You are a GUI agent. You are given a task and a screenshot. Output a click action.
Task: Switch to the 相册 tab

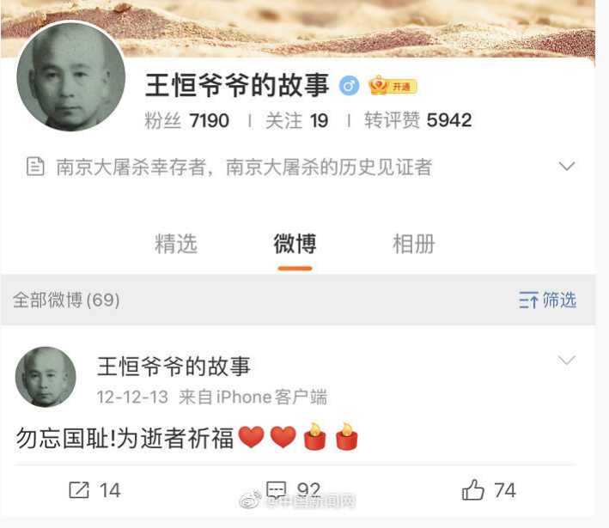(414, 244)
